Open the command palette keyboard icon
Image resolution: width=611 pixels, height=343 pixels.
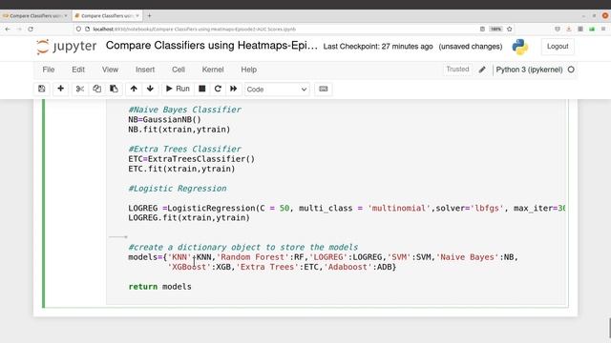pos(324,89)
